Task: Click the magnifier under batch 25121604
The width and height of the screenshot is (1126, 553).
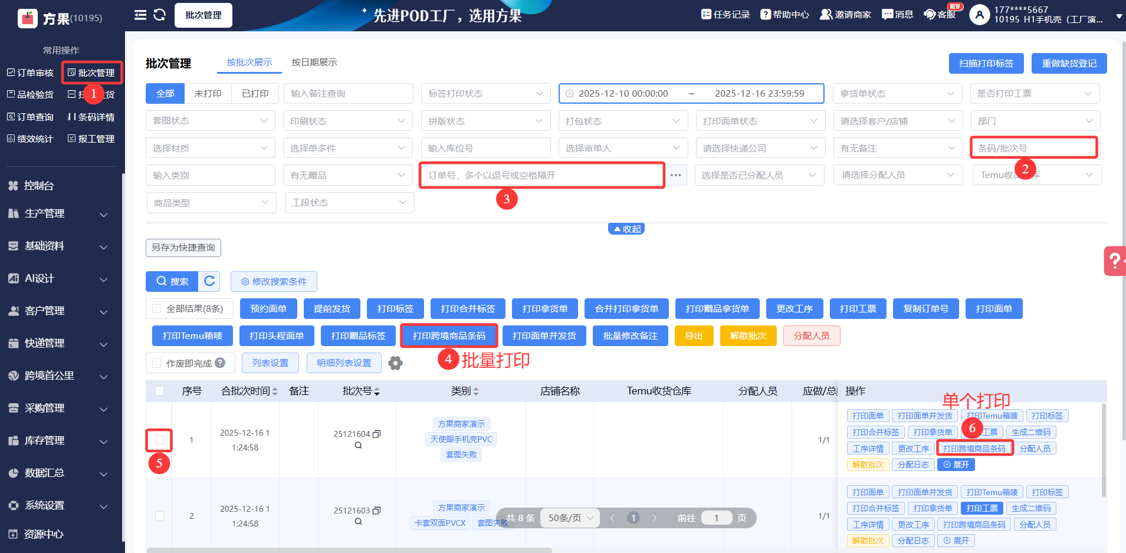Action: coord(358,446)
